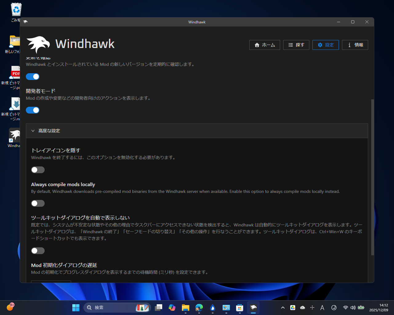The width and height of the screenshot is (394, 315).
Task: Open the Microsoft Store icon
Action: coord(239,307)
